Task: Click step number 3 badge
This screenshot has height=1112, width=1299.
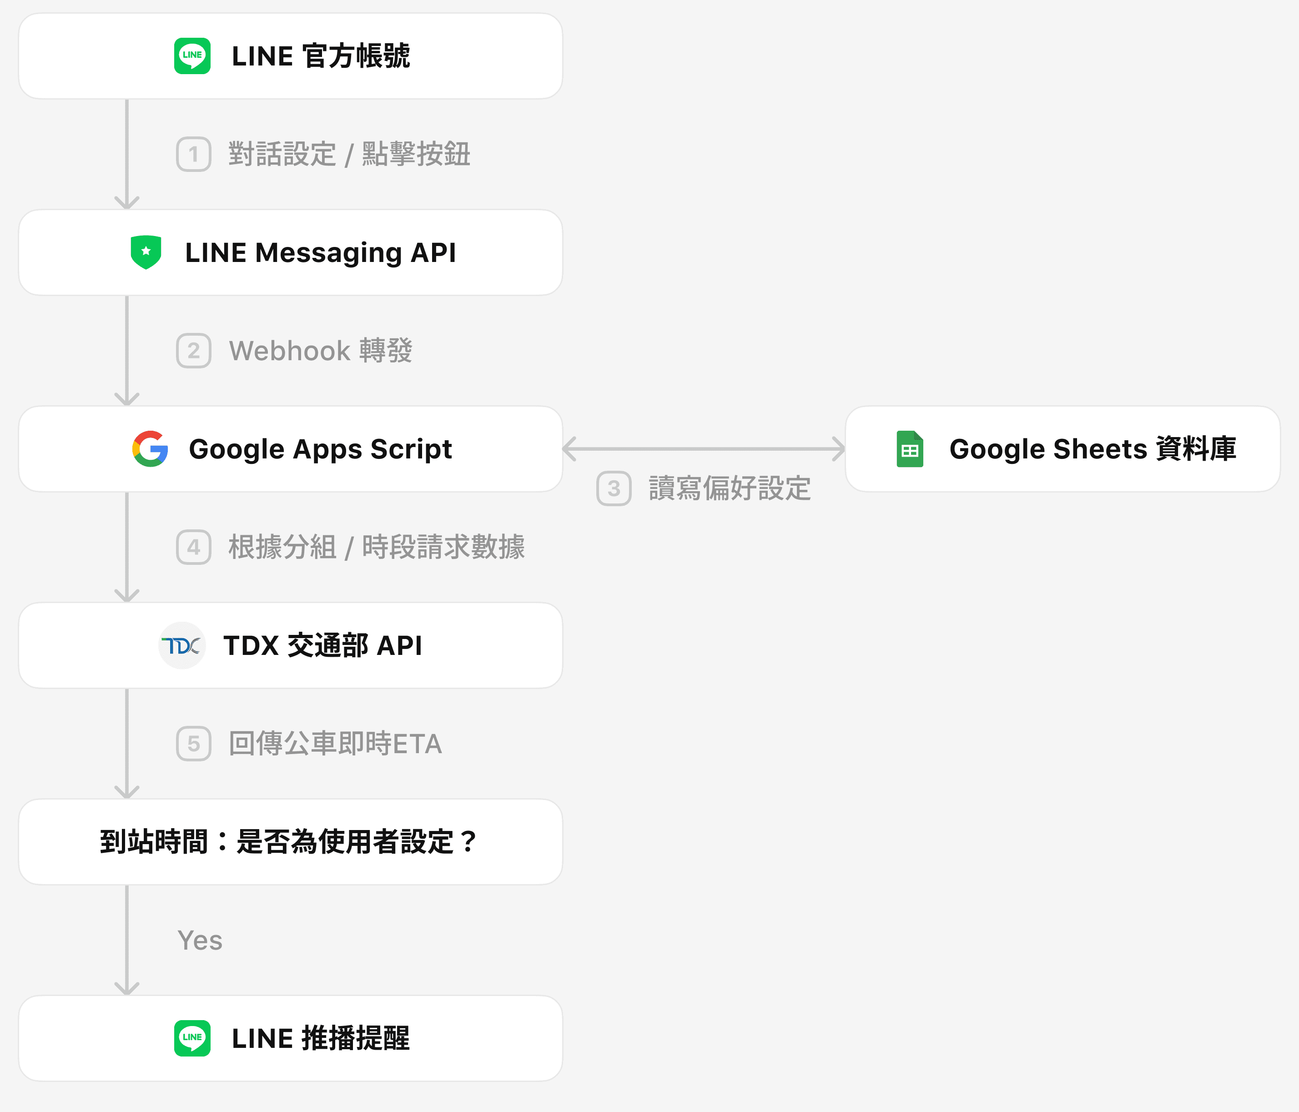Action: [614, 488]
